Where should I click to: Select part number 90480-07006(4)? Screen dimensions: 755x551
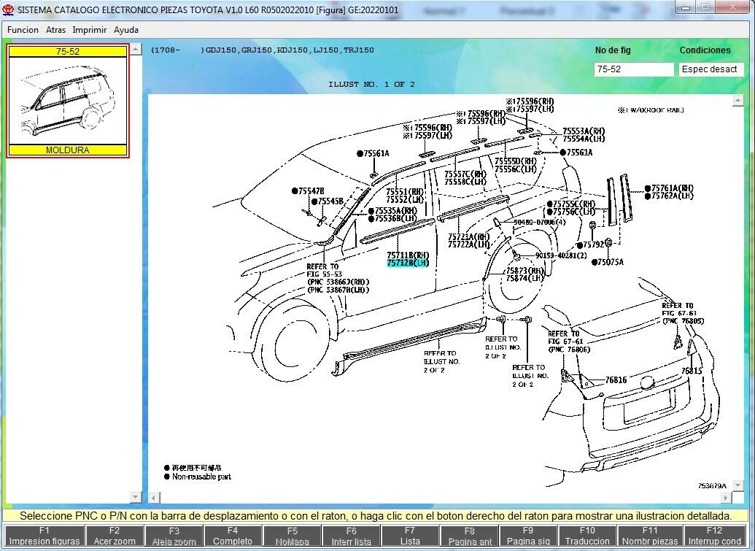coord(539,223)
